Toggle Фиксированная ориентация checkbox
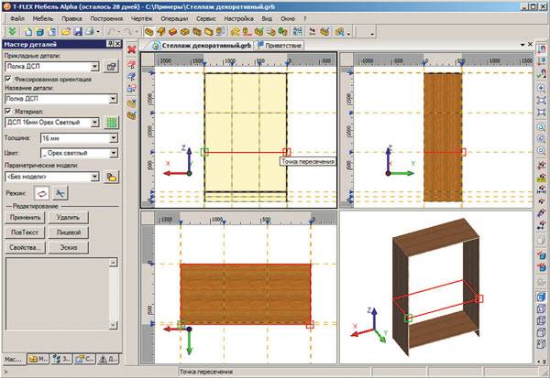The width and height of the screenshot is (550, 378). [x=8, y=79]
